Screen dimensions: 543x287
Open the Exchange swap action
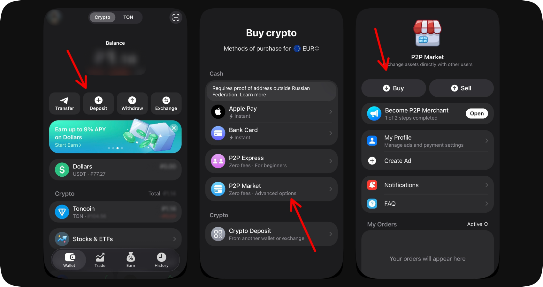pyautogui.click(x=166, y=104)
